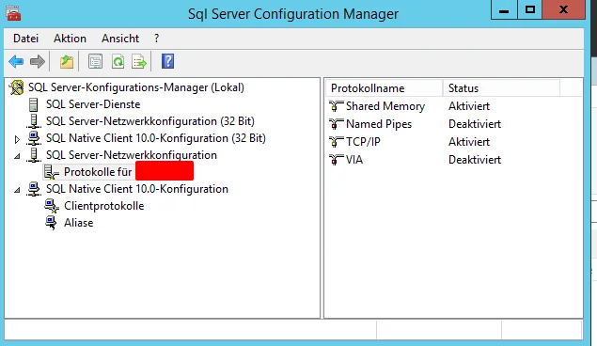Select the Named Pipes protocol row
Viewport: 597px width, 346px height.
point(379,124)
